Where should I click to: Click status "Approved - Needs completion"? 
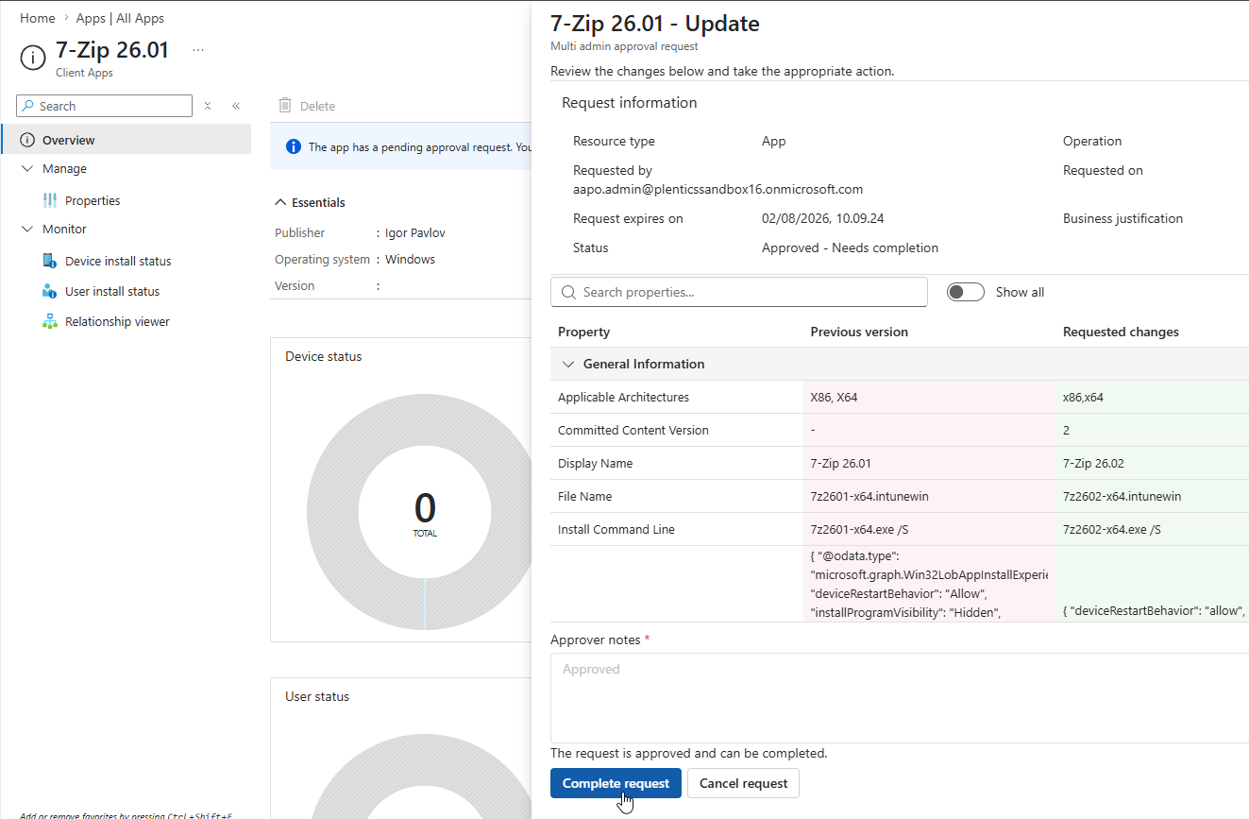click(850, 247)
